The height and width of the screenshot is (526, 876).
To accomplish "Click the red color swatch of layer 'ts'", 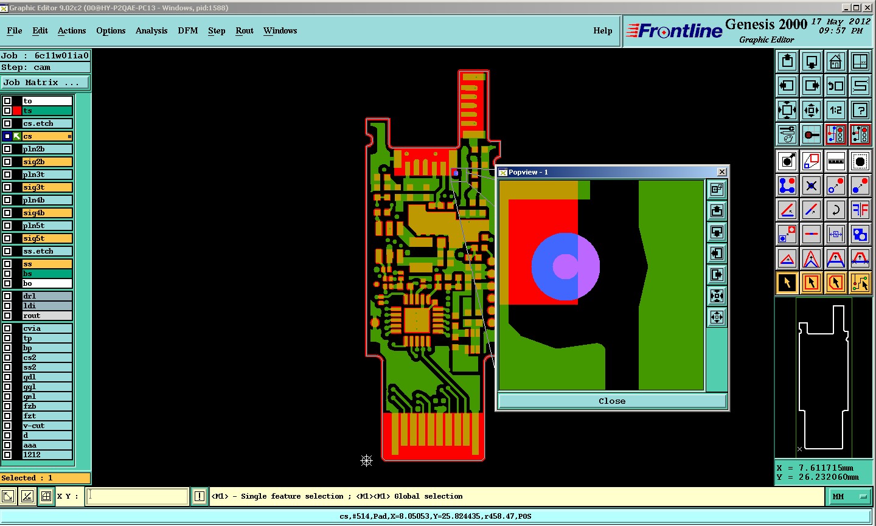I will [x=17, y=111].
